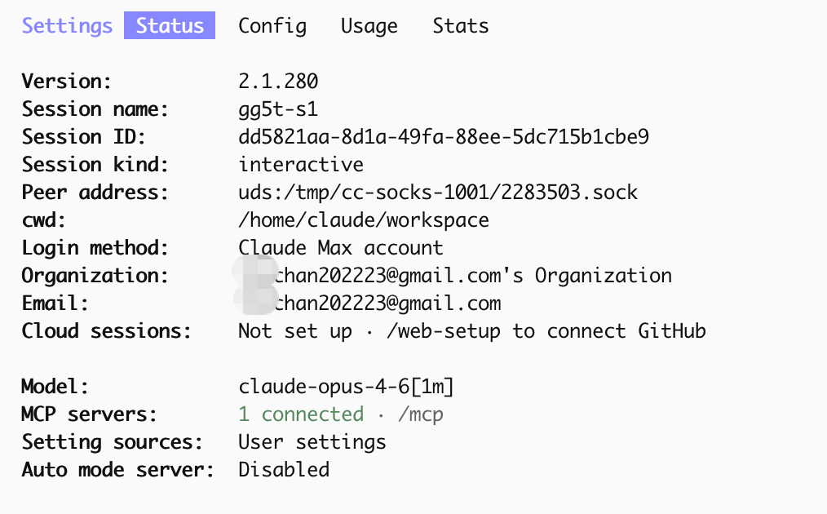Click the Auto mode server Disabled value
Viewport: 827px width, 514px height.
tap(284, 470)
